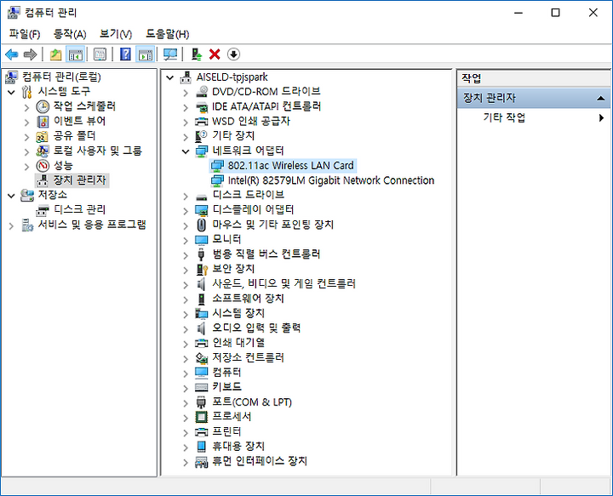Open the 보기(V) menu
613x496 pixels.
(x=116, y=34)
